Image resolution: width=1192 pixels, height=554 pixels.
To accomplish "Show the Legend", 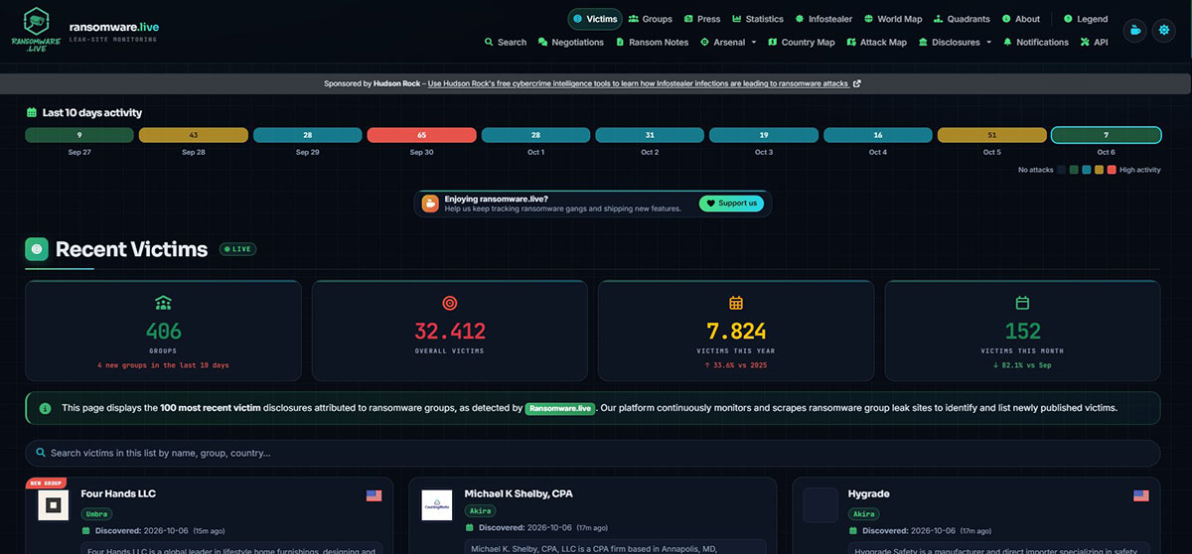I will 1086,19.
